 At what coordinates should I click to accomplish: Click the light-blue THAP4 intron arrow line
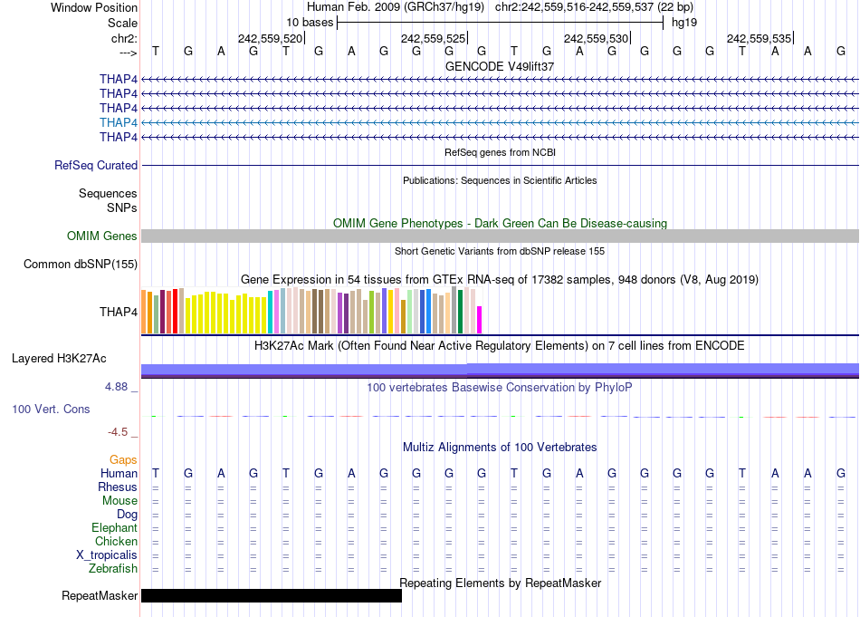[x=501, y=122]
